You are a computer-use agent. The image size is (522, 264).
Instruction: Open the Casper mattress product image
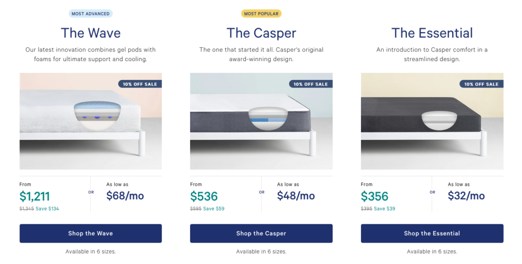tap(262, 121)
